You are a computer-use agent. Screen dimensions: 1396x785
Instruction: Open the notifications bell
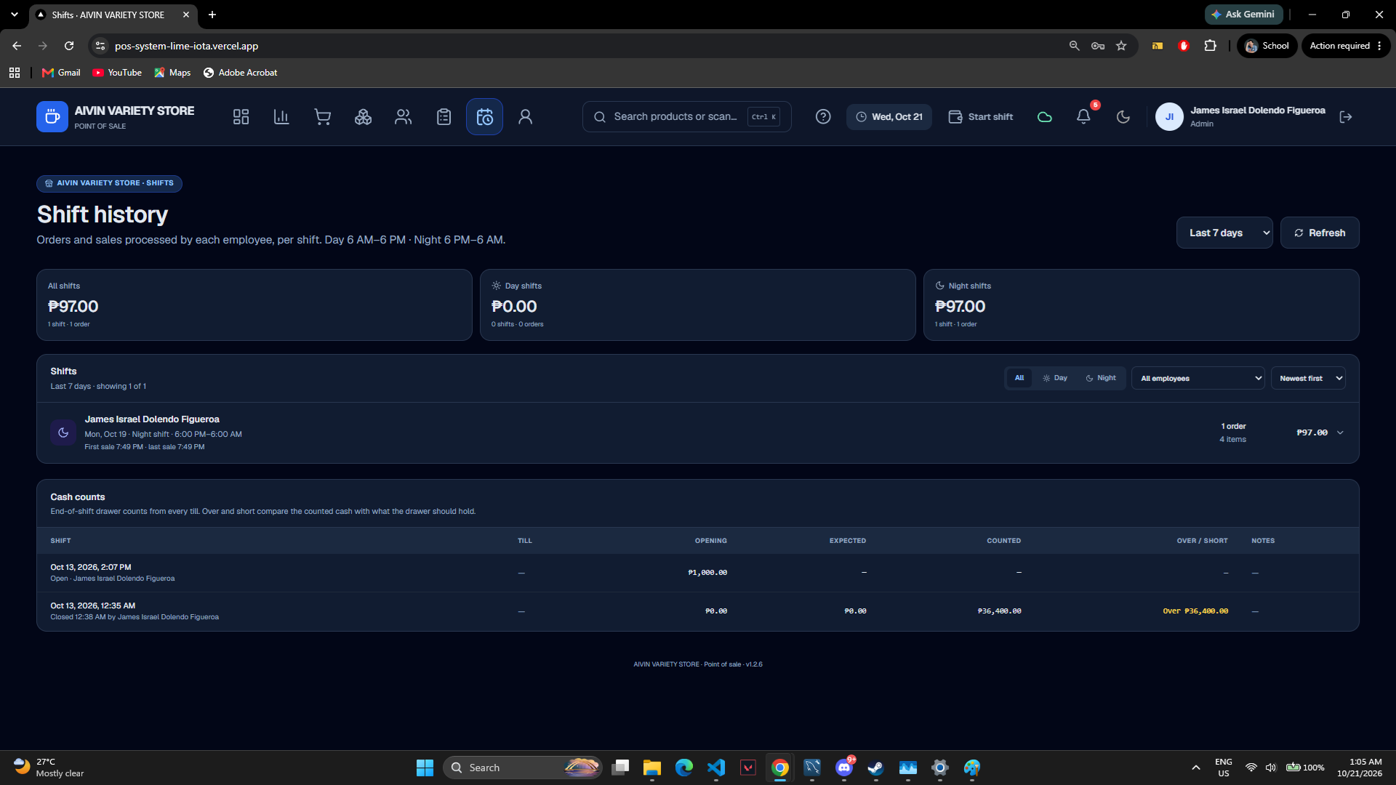[1083, 117]
